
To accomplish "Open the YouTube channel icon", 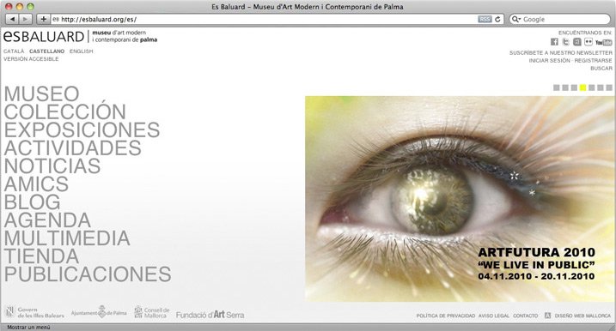I will point(603,42).
